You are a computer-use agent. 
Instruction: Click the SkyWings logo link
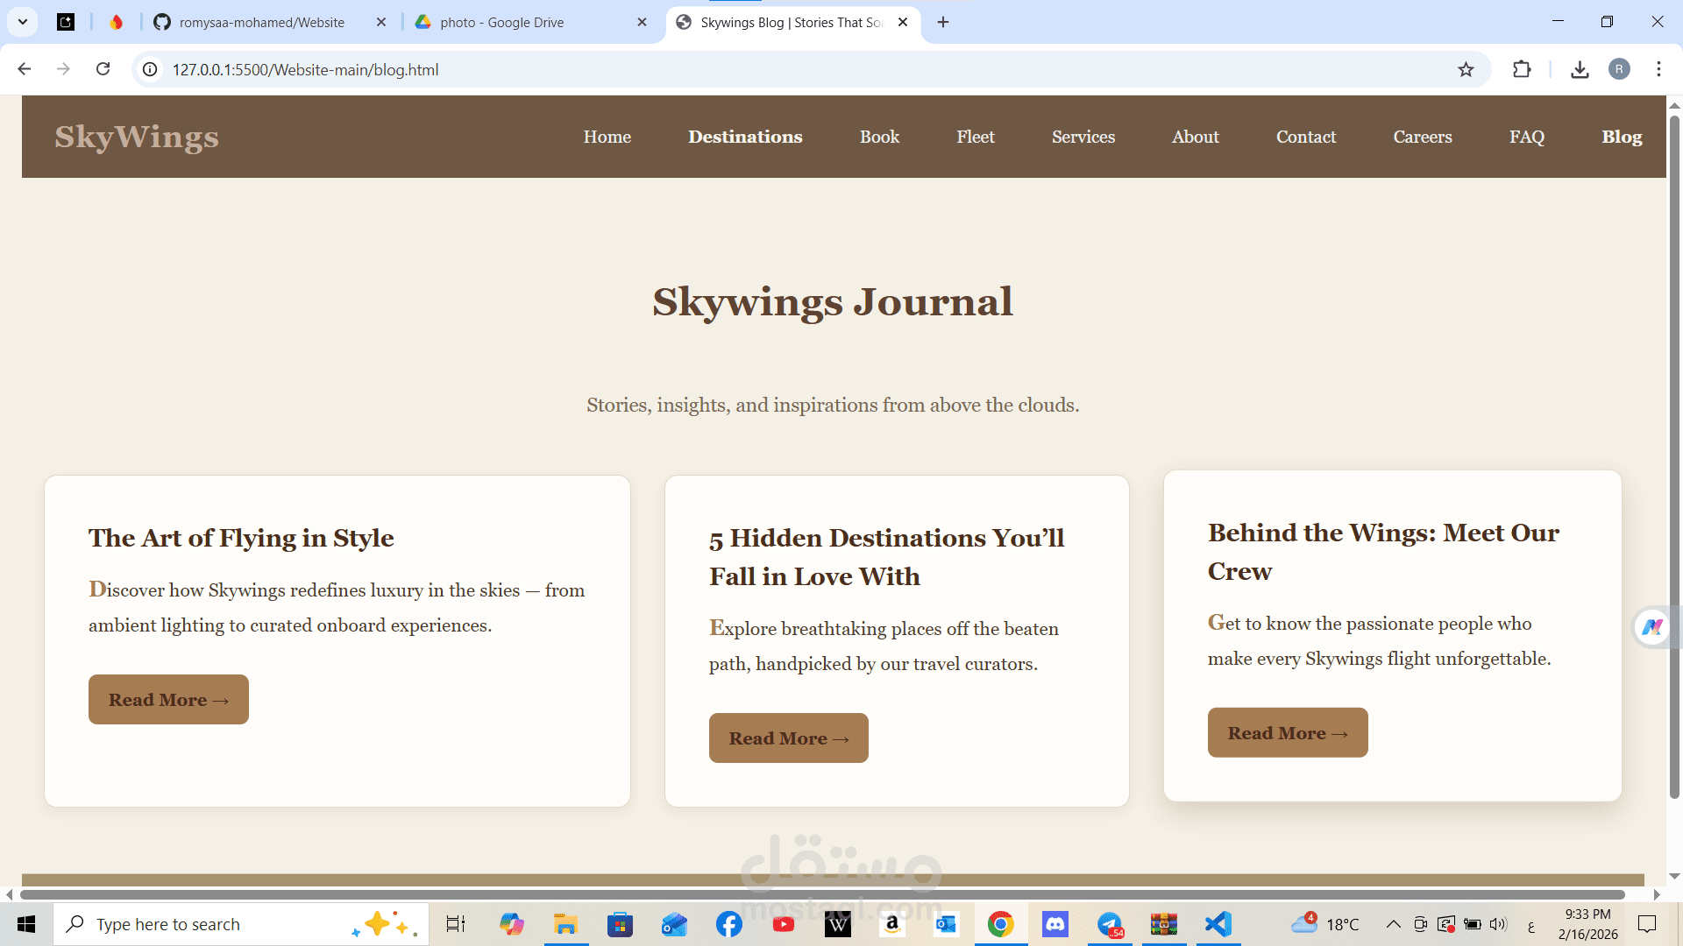pyautogui.click(x=137, y=137)
